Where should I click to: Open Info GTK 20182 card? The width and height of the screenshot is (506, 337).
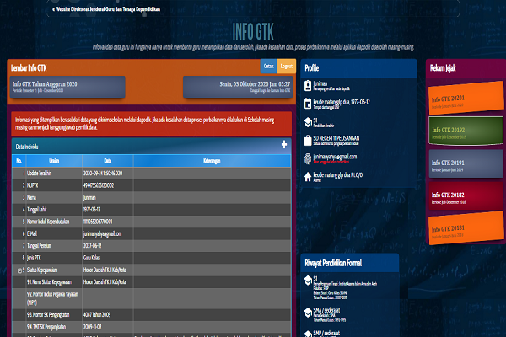466,196
